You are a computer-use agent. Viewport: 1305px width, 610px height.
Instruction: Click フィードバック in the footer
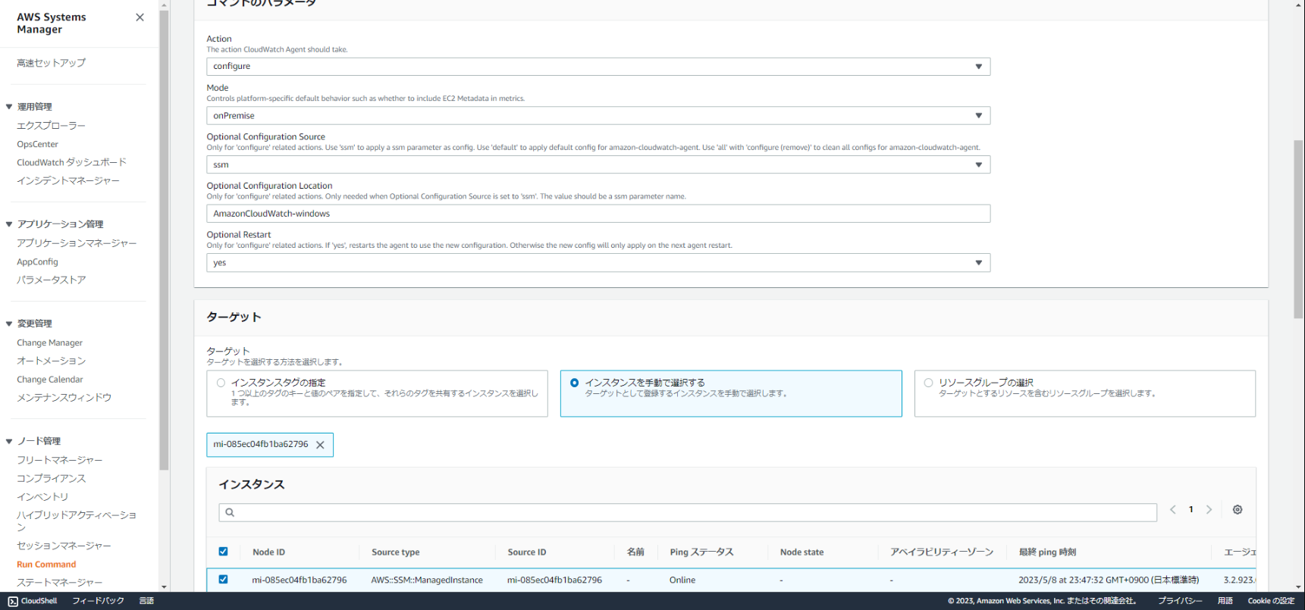coord(98,601)
